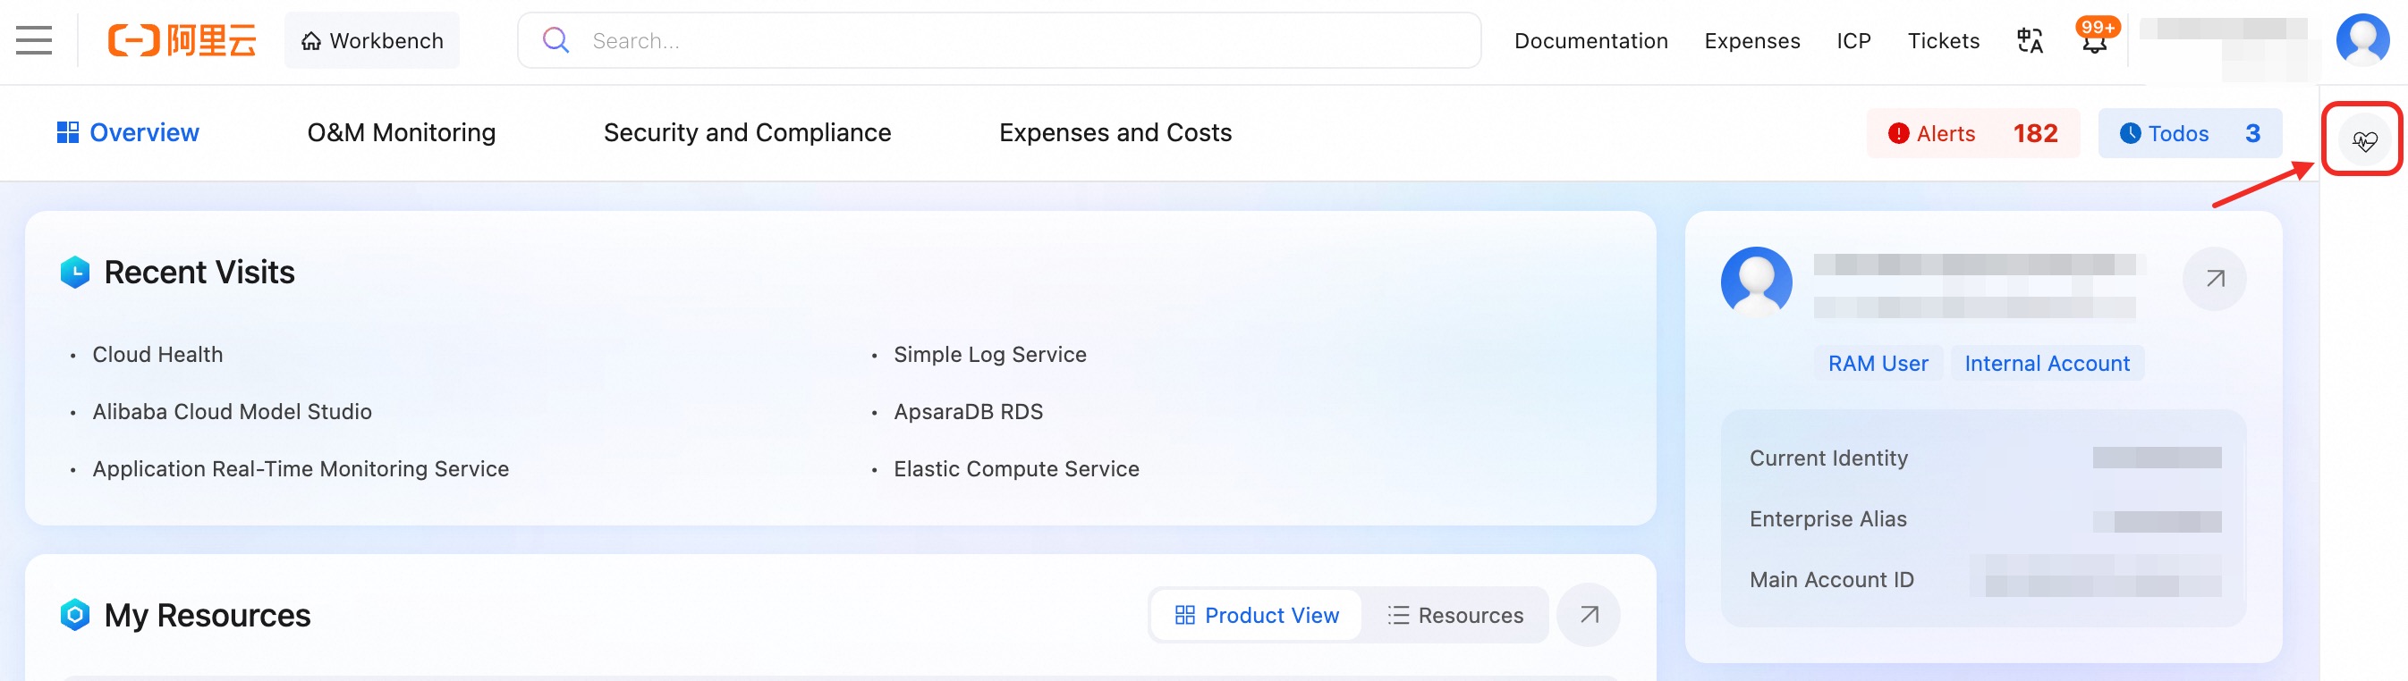Open notifications bell with 99+ badge
The width and height of the screenshot is (2408, 681).
2095,38
